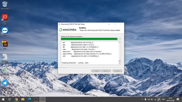The width and height of the screenshot is (182, 102).
Task: Select the Anaconda installer taskbar button
Action: [x=42, y=99]
